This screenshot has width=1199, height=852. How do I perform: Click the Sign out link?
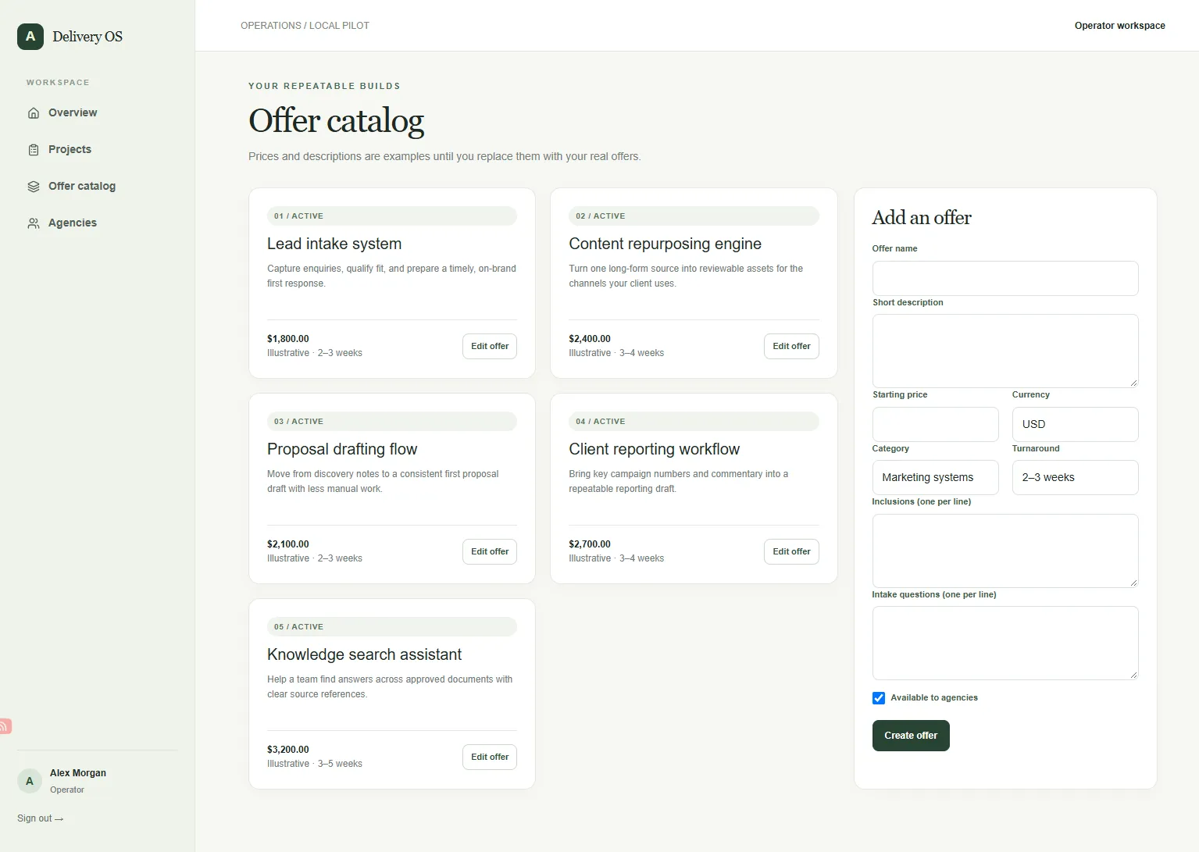[x=40, y=818]
